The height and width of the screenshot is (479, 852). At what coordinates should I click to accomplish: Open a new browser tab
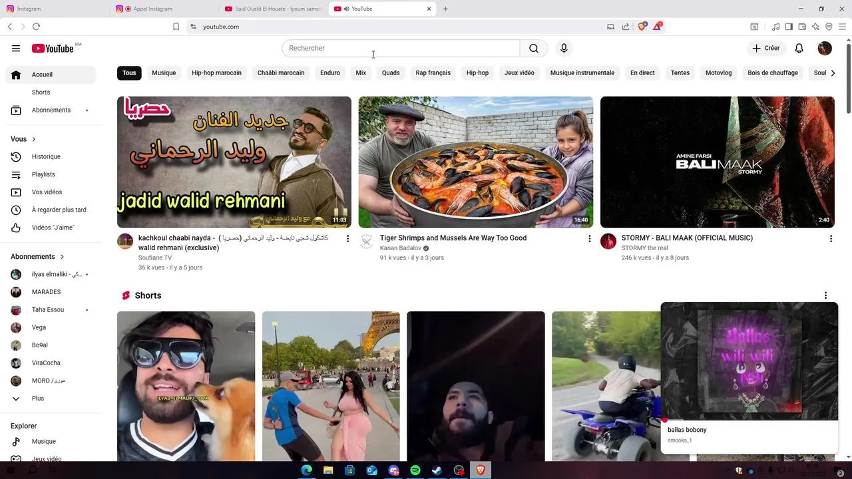445,9
